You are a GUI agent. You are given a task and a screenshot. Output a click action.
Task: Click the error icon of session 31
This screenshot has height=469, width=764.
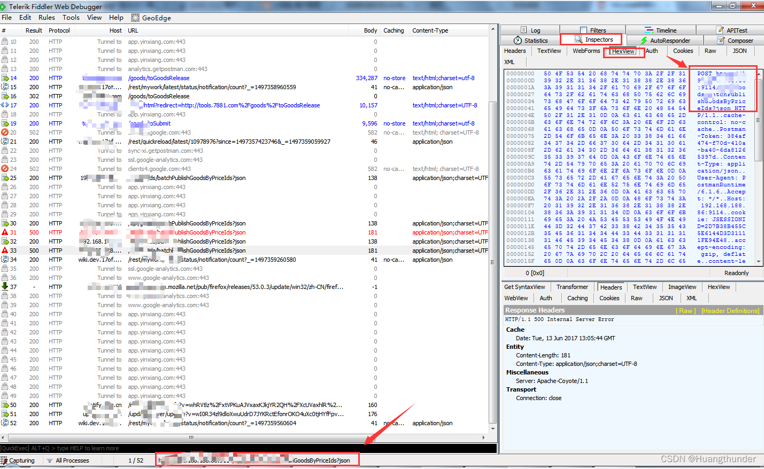pos(5,232)
